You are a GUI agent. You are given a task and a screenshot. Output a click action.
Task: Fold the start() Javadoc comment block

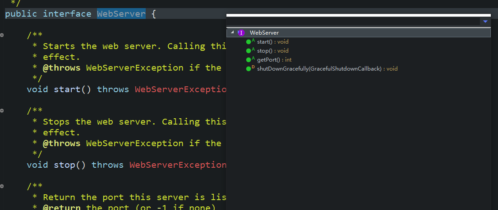click(x=2, y=35)
